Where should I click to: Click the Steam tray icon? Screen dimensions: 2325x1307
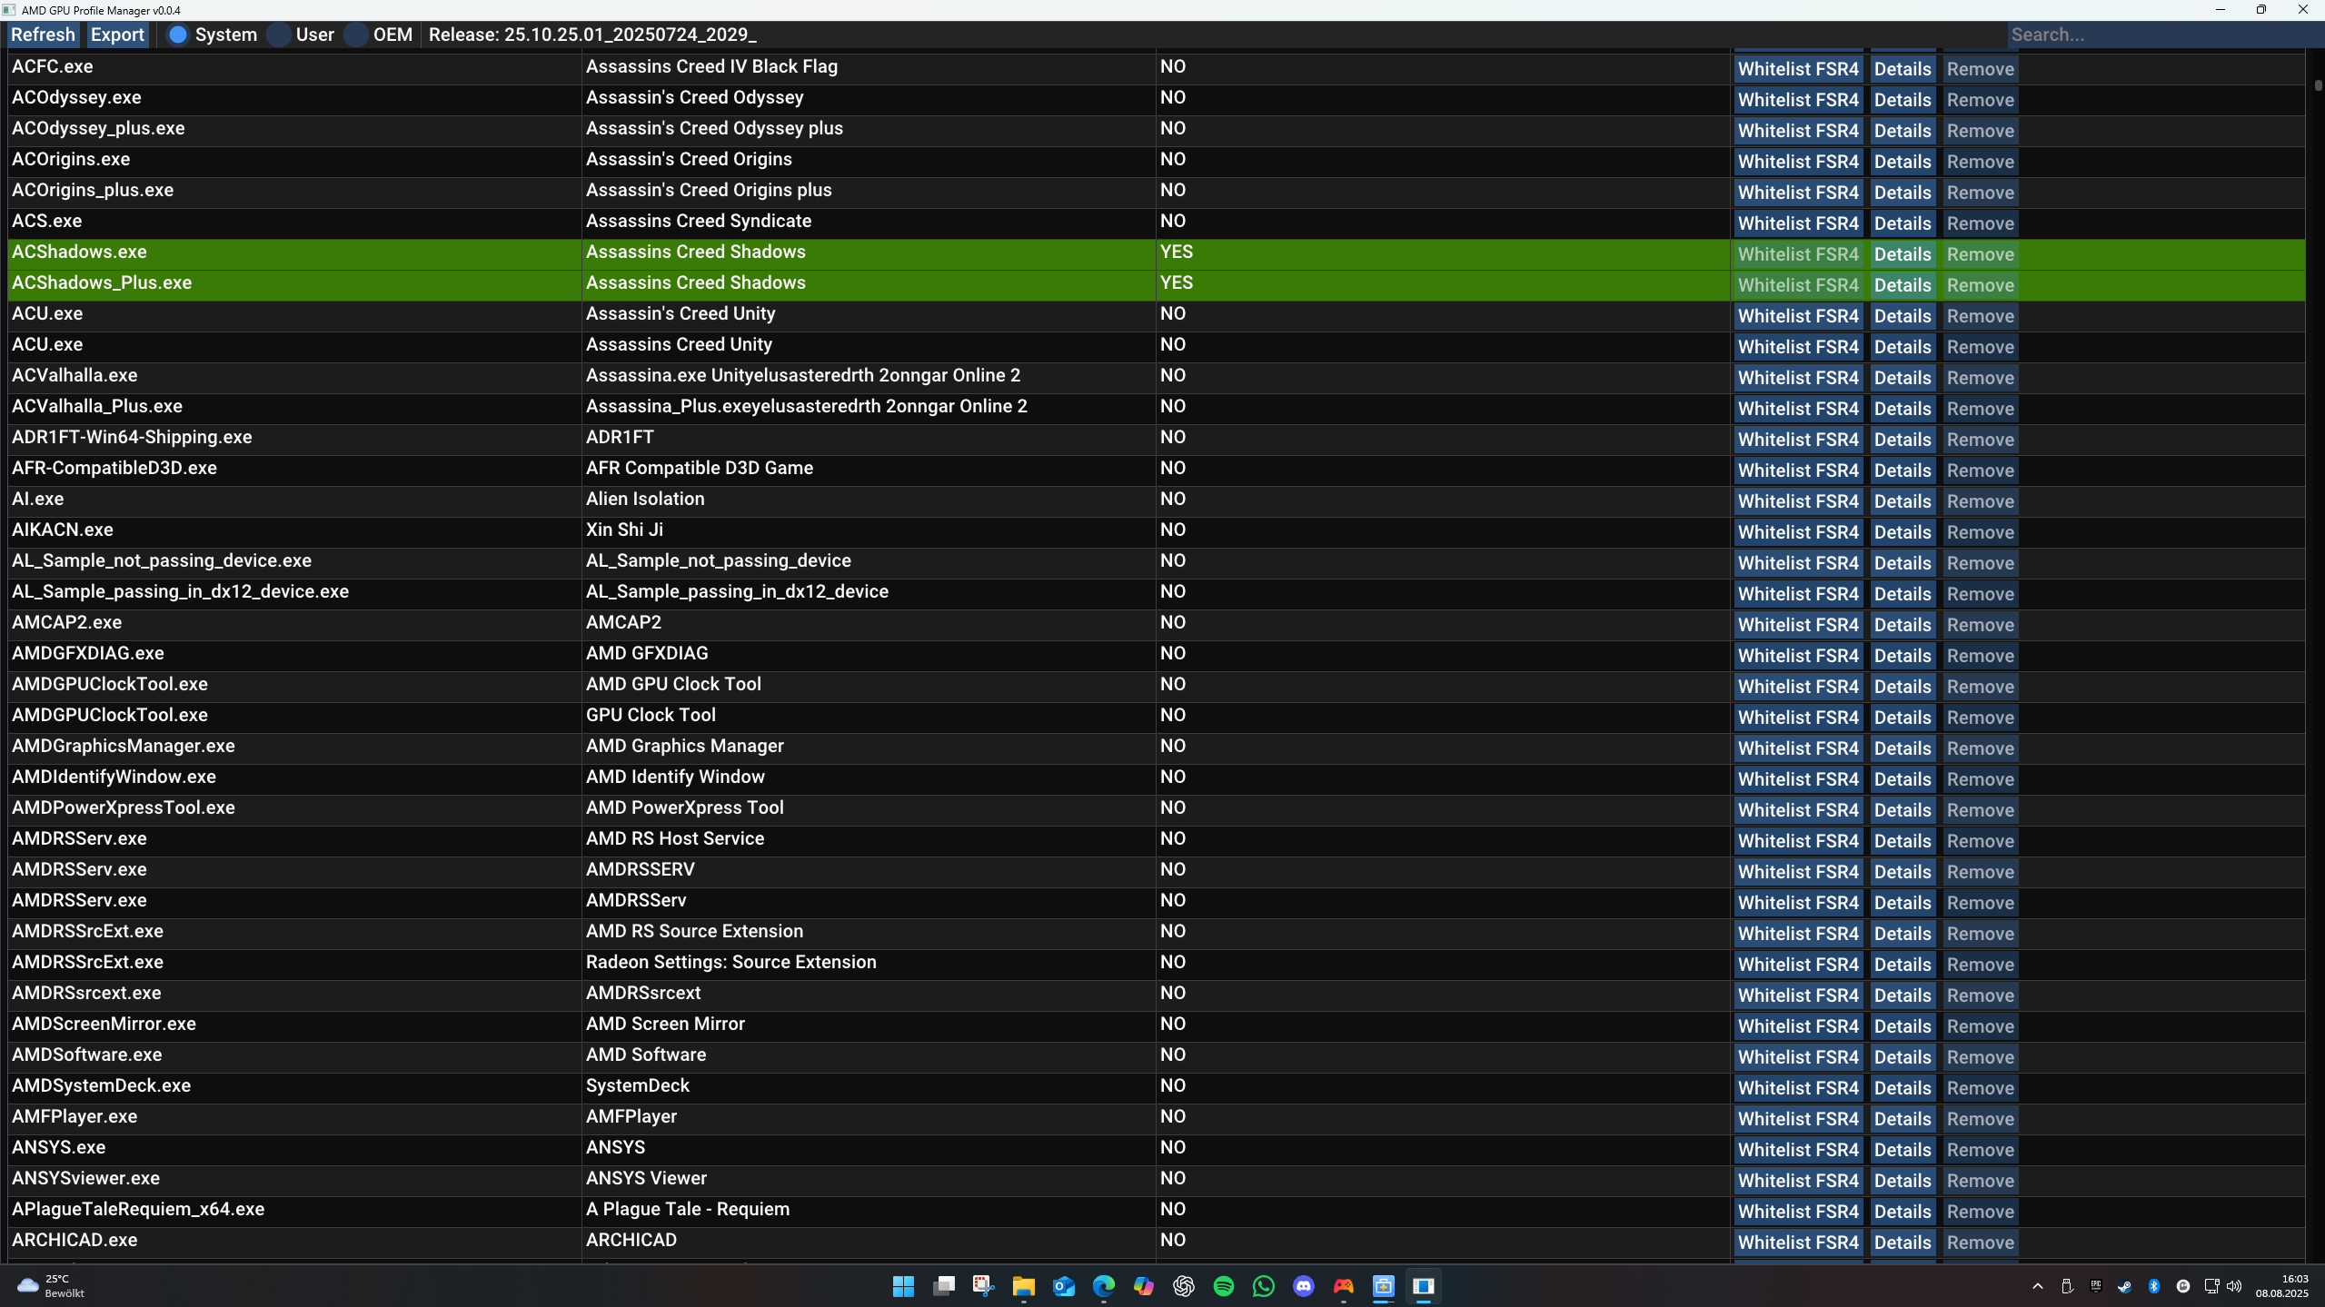[x=2124, y=1286]
